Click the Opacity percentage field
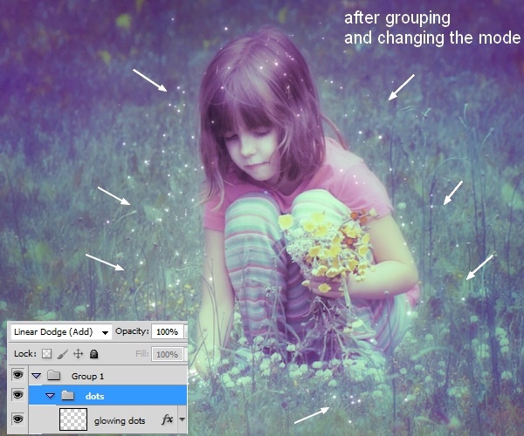The height and width of the screenshot is (436, 524). [x=165, y=332]
